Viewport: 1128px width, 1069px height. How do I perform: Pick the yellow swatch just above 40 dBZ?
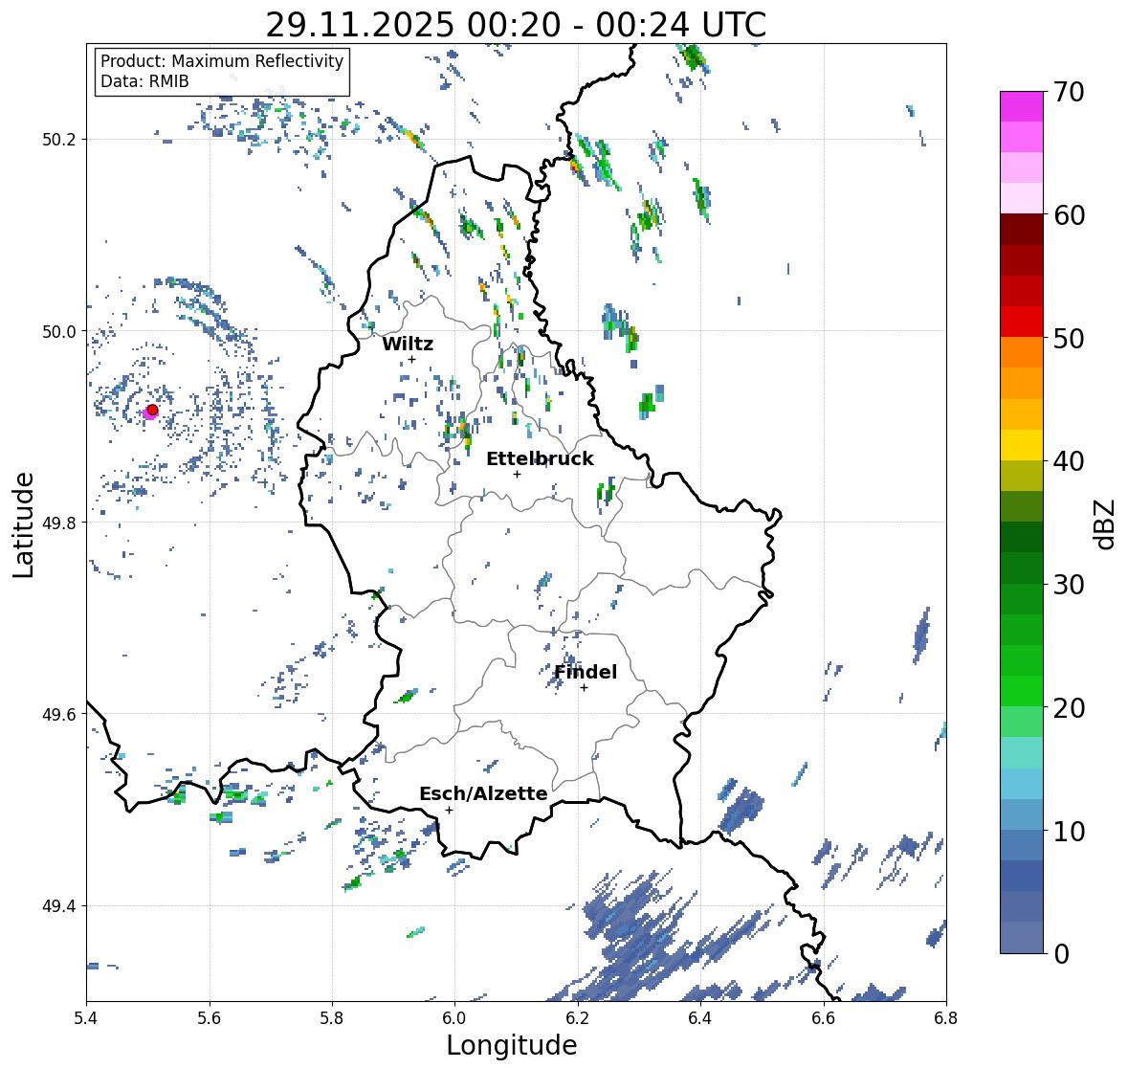click(1022, 445)
